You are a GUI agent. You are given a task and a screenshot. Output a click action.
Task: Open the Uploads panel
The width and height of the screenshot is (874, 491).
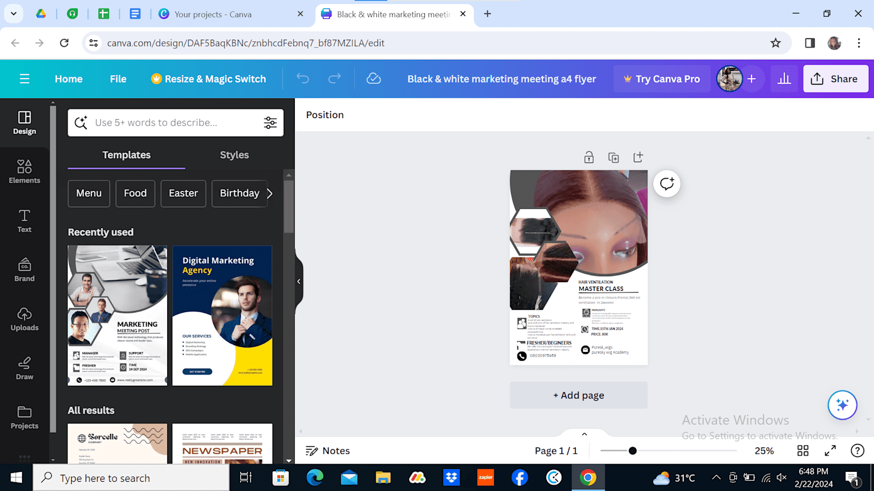pos(24,319)
